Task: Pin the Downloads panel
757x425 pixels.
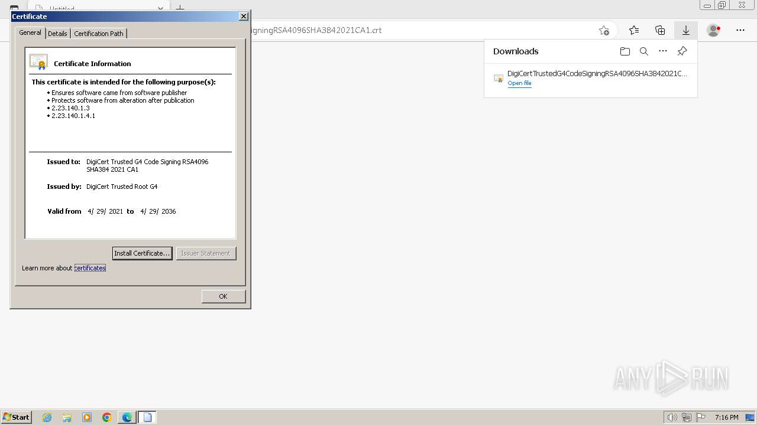Action: click(x=682, y=51)
